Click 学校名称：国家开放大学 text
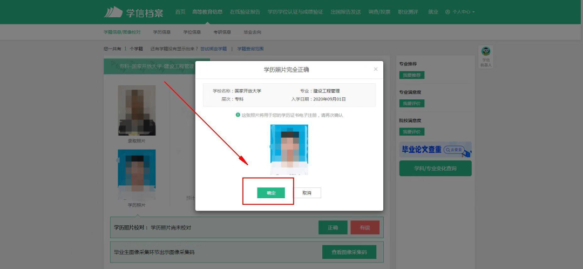This screenshot has width=583, height=269. (237, 91)
